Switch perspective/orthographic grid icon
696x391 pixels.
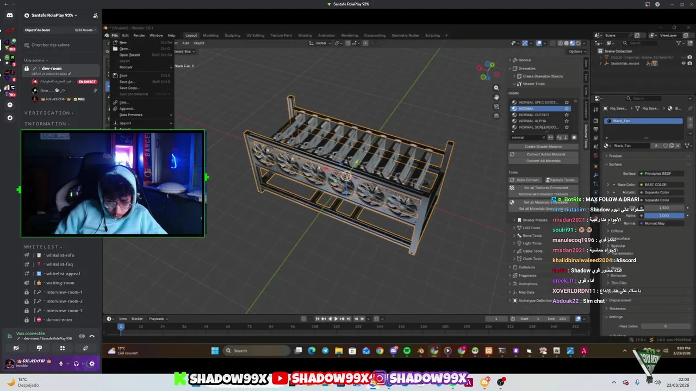click(496, 116)
